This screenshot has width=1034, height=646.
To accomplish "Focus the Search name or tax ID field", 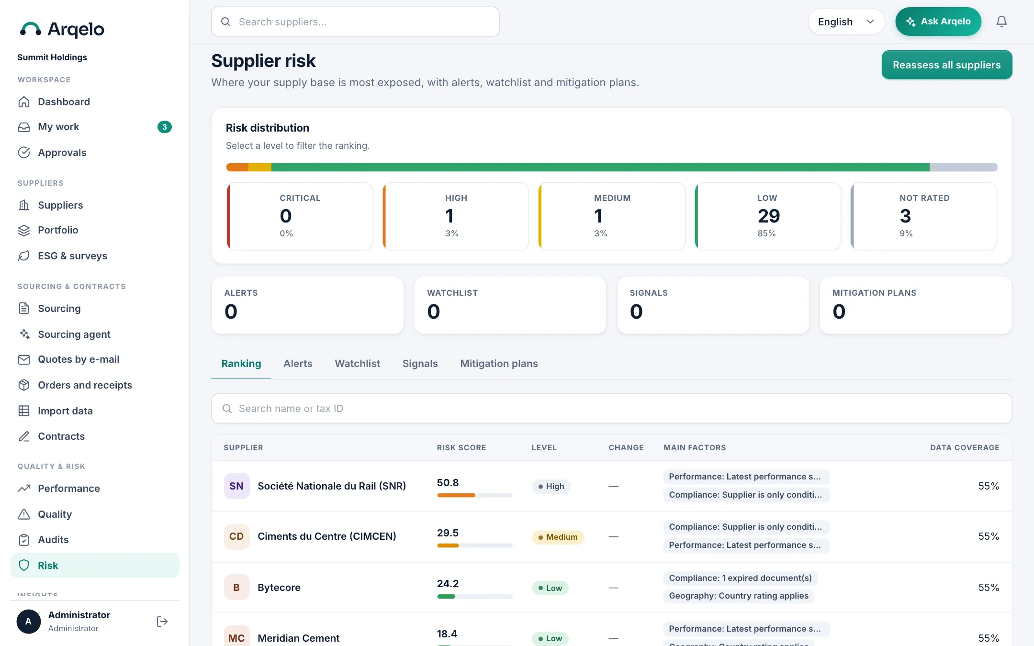I will click(x=612, y=409).
